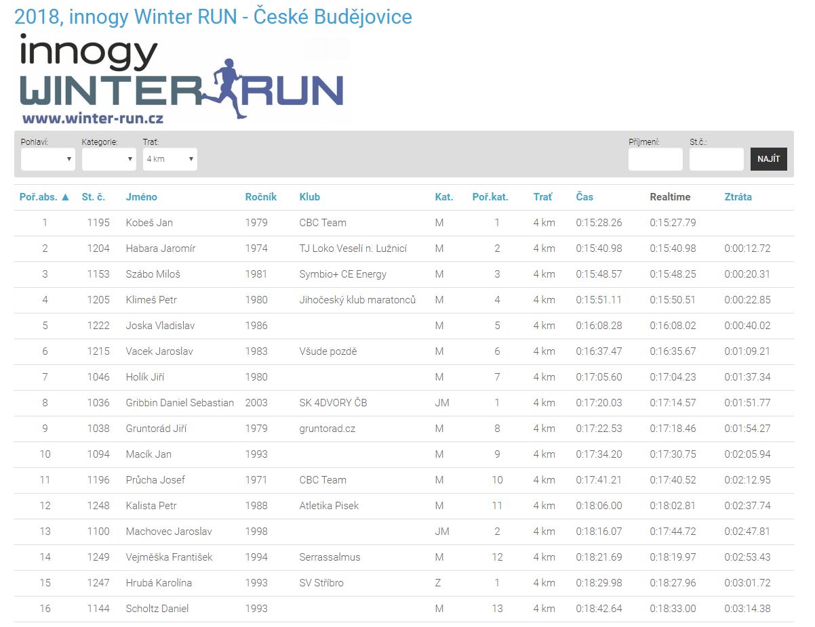Select the name Vejměška František
The image size is (815, 627).
click(170, 557)
